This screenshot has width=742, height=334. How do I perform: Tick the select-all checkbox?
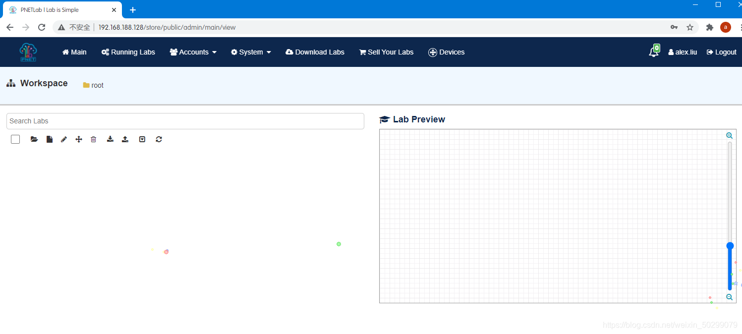tap(15, 139)
